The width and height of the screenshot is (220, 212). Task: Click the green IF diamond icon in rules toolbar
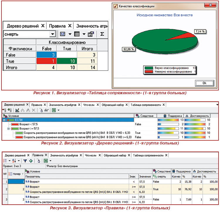pos(31,161)
